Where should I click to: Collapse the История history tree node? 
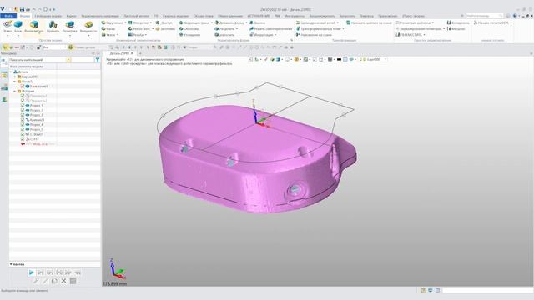(x=15, y=91)
